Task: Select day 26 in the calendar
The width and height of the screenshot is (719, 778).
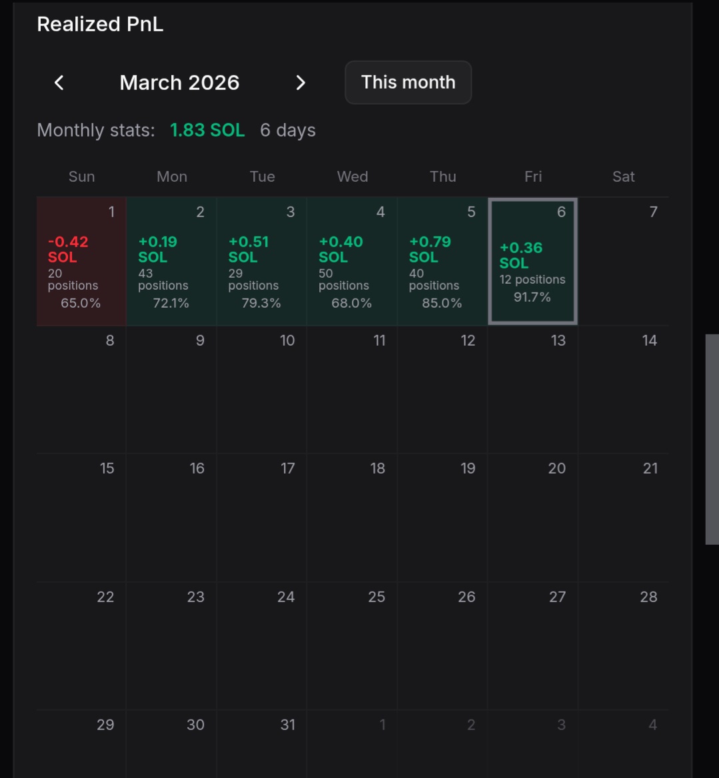Action: [x=442, y=646]
